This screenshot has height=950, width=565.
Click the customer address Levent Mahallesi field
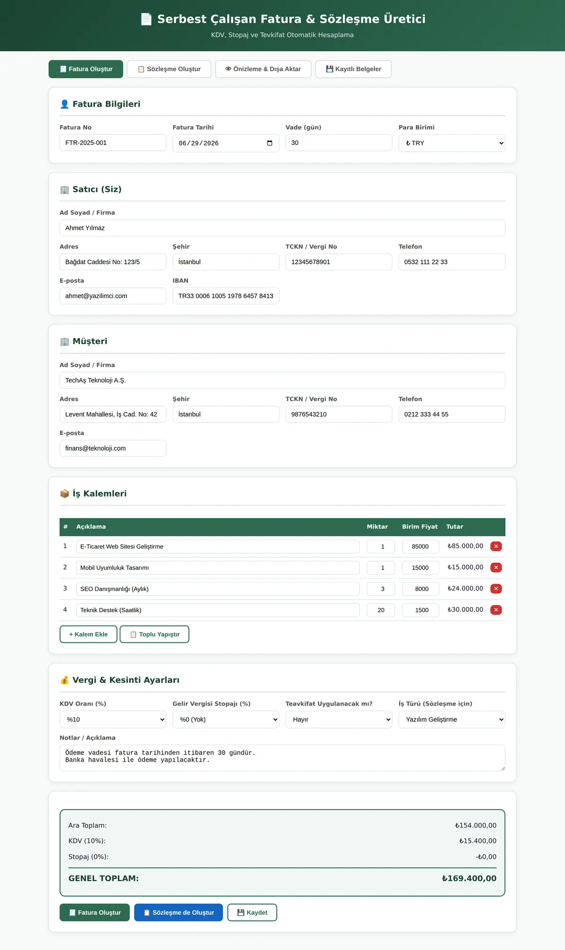113,414
